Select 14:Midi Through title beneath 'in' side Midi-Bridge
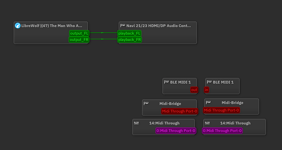 [235, 123]
